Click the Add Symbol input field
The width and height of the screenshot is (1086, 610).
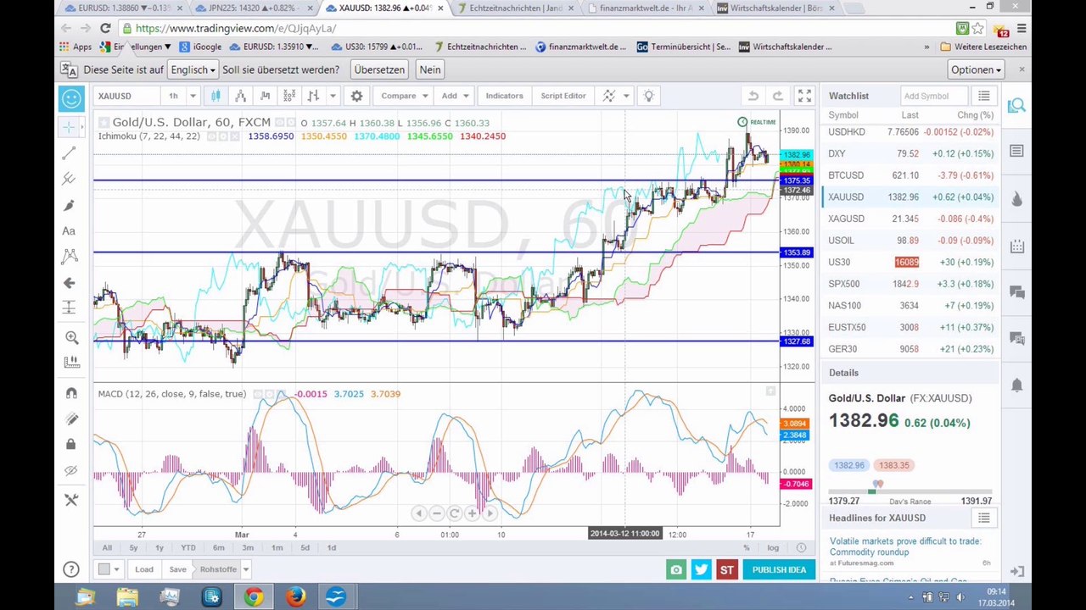click(935, 96)
